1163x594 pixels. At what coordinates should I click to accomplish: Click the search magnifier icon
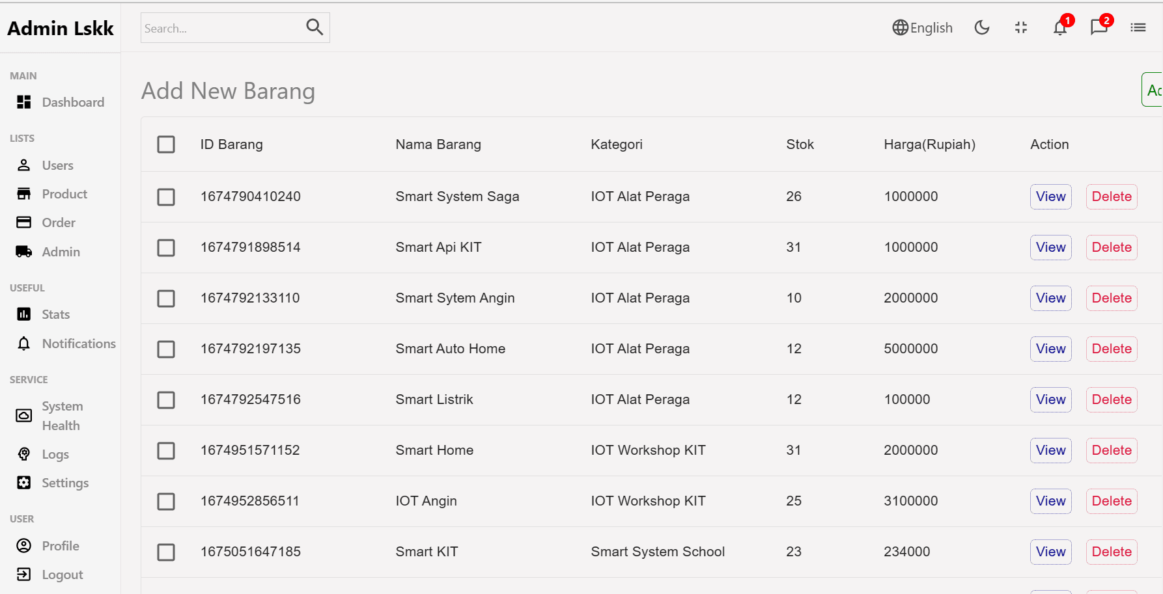[x=315, y=27]
